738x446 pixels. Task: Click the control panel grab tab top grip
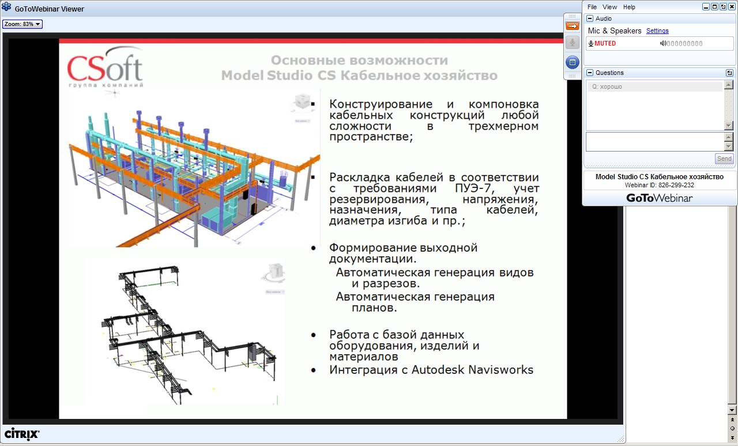(572, 16)
